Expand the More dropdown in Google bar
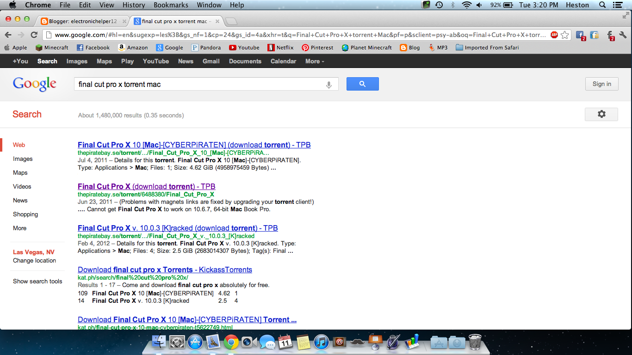632x355 pixels. coord(315,61)
